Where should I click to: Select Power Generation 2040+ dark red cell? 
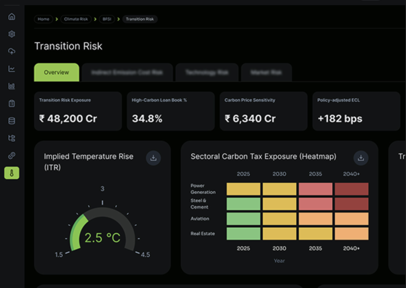pyautogui.click(x=351, y=189)
